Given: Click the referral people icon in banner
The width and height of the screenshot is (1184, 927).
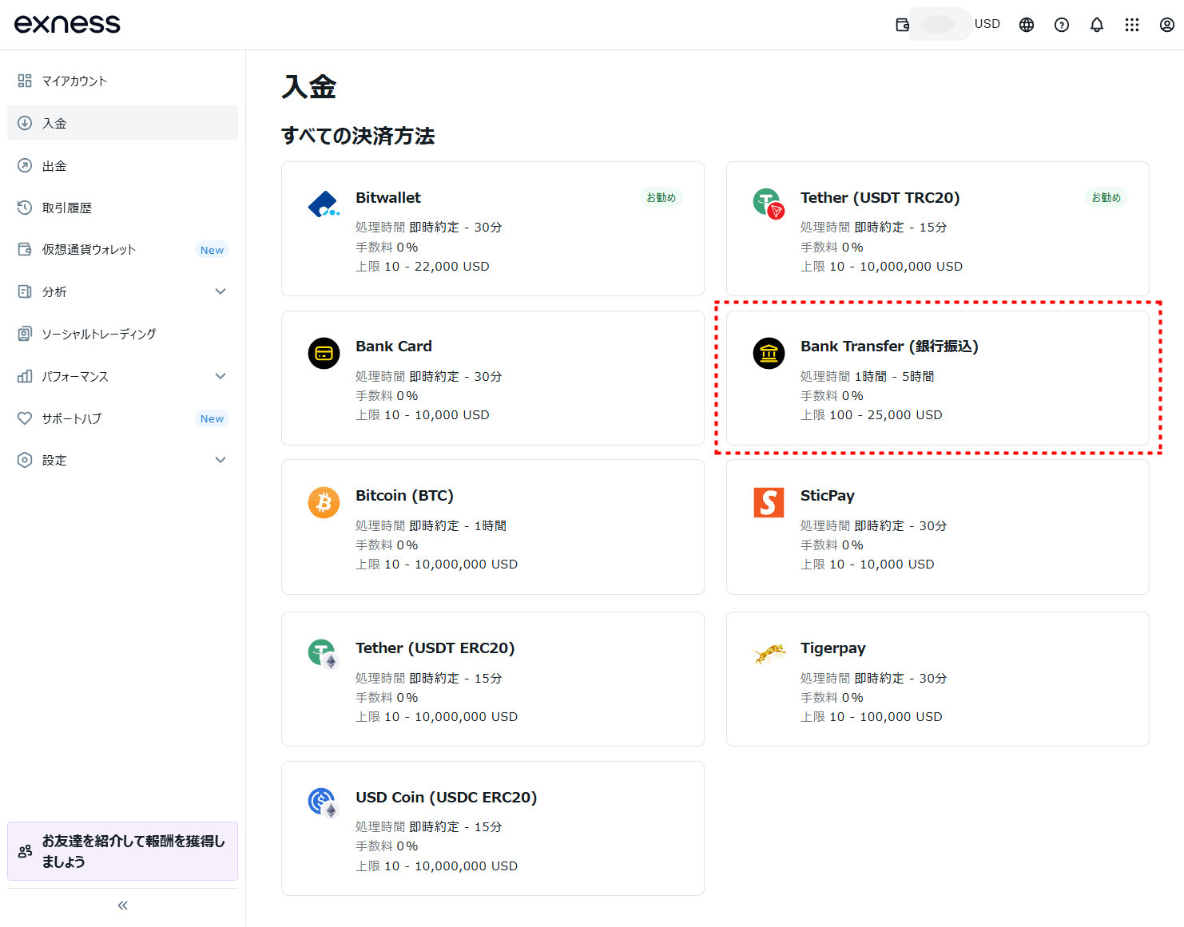Looking at the screenshot, I should click(26, 851).
